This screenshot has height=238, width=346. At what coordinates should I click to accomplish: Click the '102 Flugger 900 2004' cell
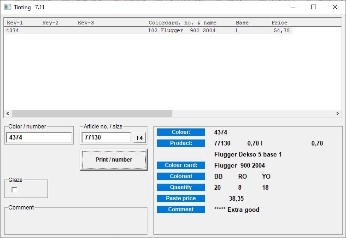coord(182,30)
